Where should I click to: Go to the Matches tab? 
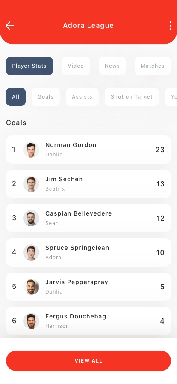[153, 66]
